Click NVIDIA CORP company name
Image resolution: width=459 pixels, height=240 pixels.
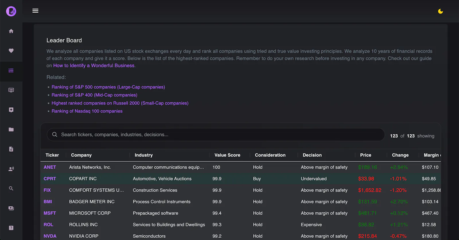pos(84,236)
